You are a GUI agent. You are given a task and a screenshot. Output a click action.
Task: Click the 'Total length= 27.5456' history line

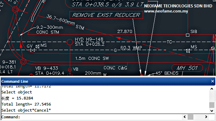coord(26,104)
